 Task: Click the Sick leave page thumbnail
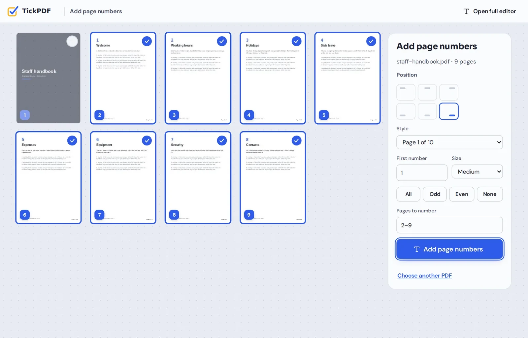click(x=347, y=78)
